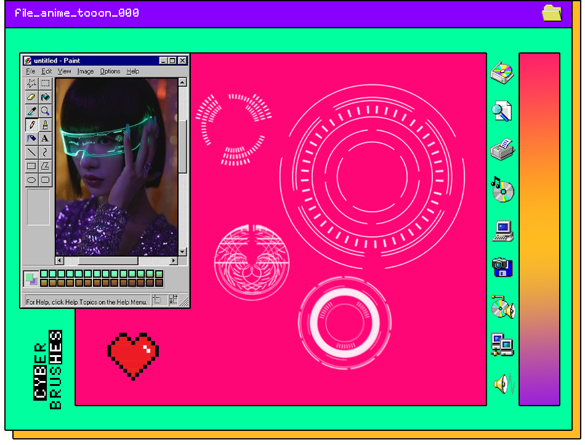This screenshot has width=585, height=445.
Task: Select the Pick Color eyedropper tool
Action: pyautogui.click(x=31, y=111)
